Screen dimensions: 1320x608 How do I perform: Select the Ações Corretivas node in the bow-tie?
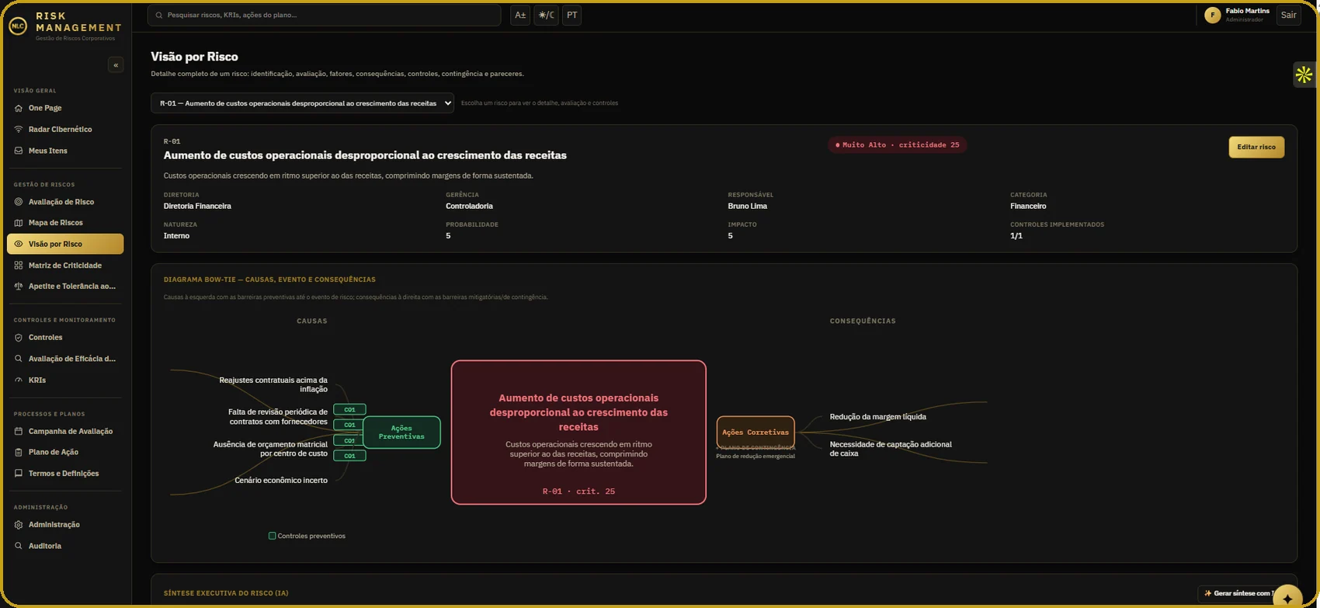[x=756, y=433]
